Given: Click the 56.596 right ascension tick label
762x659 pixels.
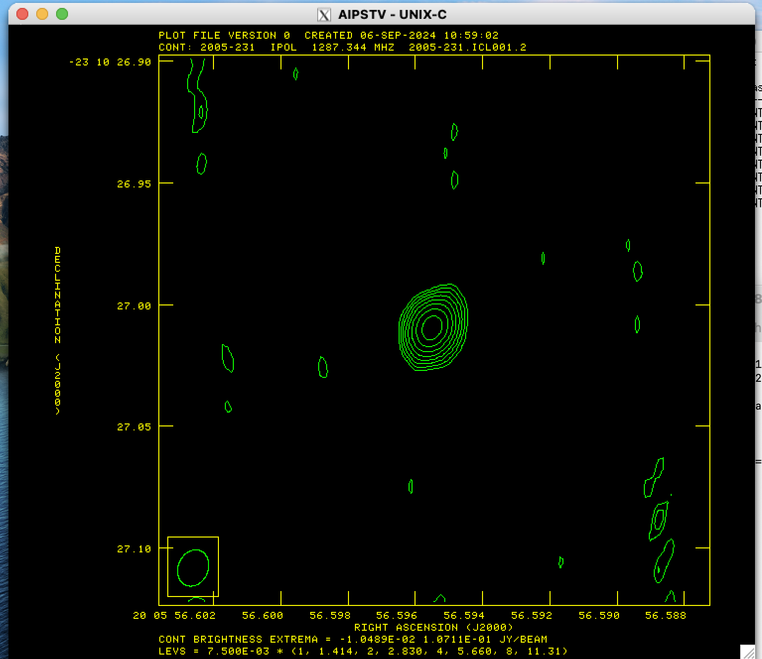Looking at the screenshot, I should (x=396, y=615).
